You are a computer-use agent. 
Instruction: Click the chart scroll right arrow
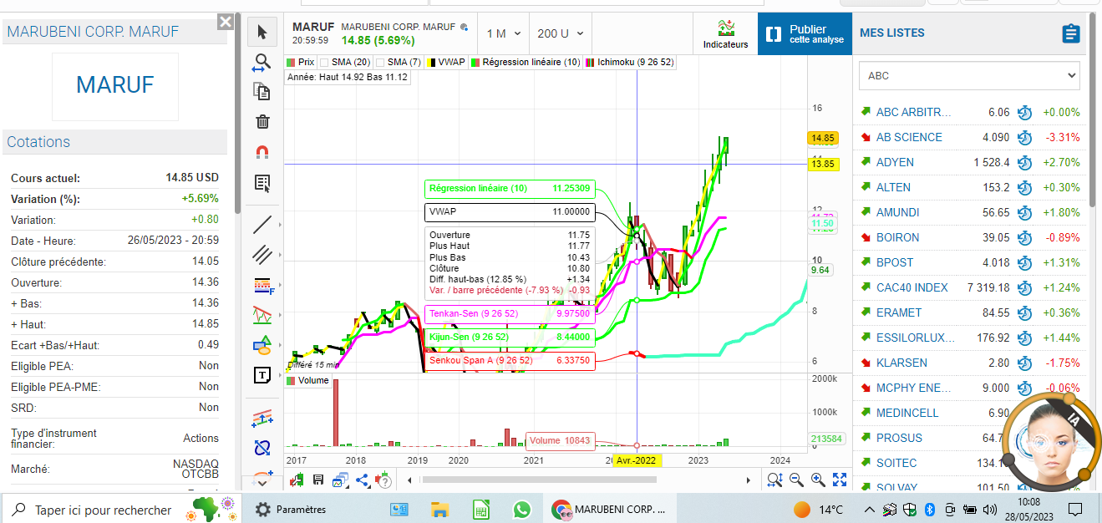click(x=749, y=480)
